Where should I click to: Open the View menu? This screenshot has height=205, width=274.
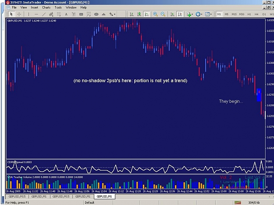tap(24, 7)
